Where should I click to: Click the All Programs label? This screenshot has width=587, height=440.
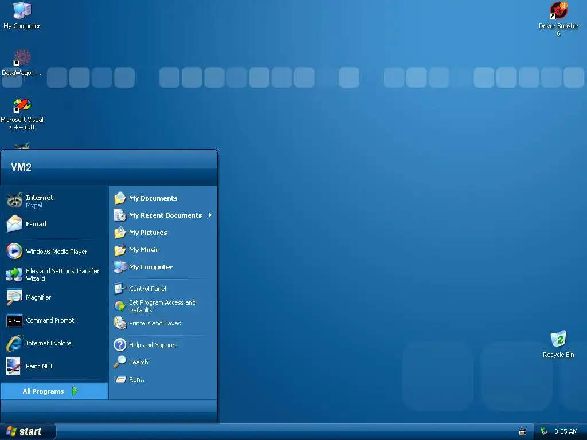43,391
